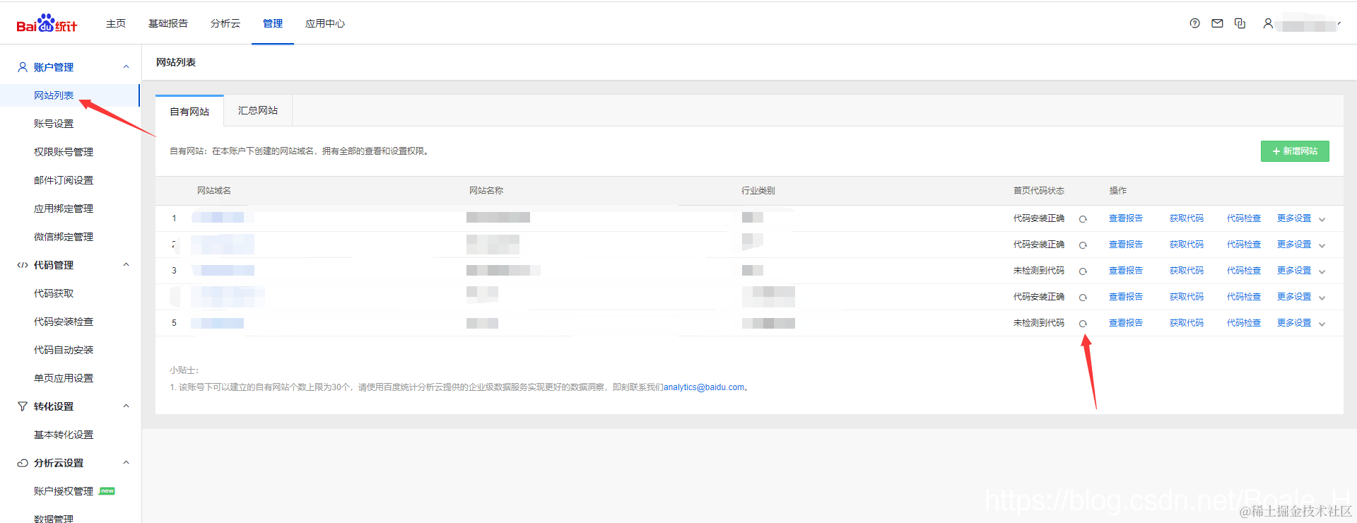Switch to the 自有网站 tab

pyautogui.click(x=189, y=112)
